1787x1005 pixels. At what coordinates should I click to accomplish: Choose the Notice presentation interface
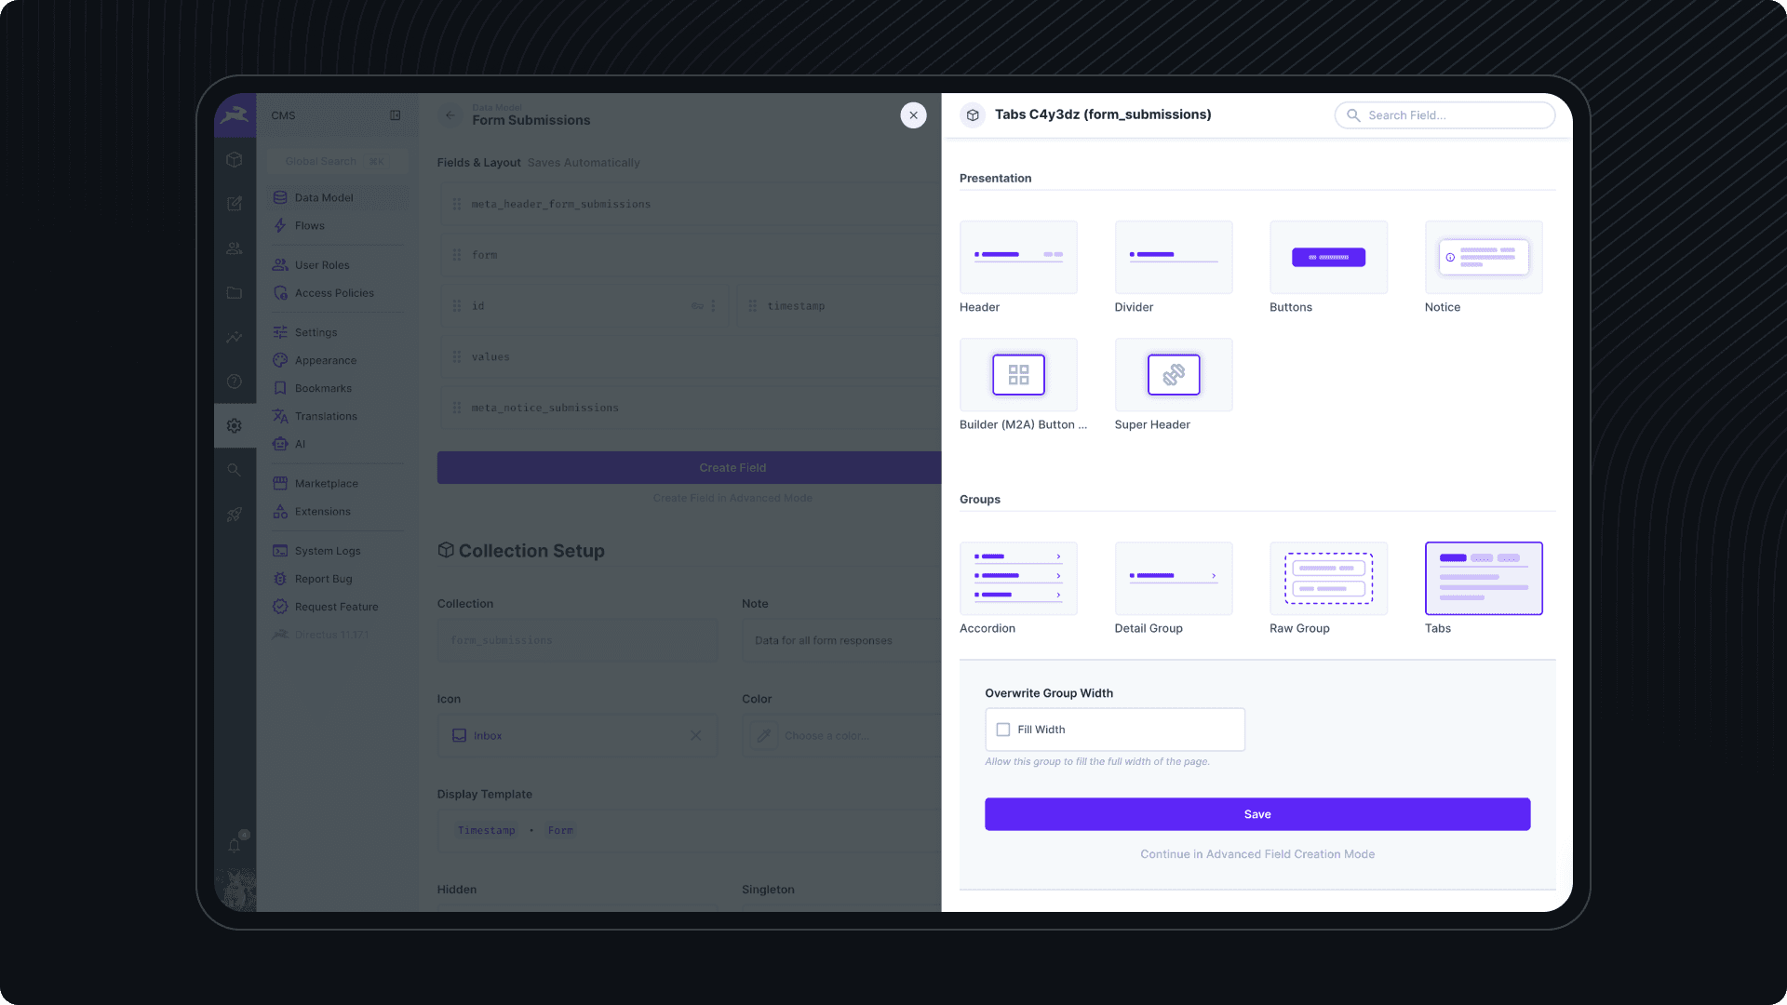point(1484,257)
